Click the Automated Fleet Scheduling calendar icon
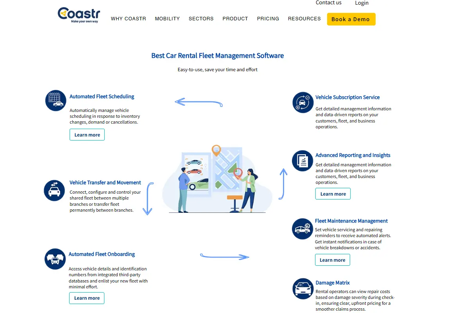469x313 pixels. point(55,101)
